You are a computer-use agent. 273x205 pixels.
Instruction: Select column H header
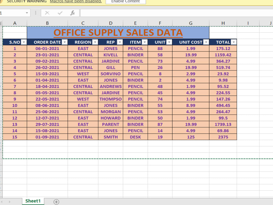click(x=223, y=23)
